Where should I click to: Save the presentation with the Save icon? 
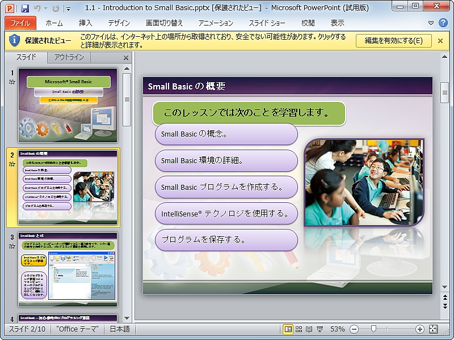[x=25, y=8]
